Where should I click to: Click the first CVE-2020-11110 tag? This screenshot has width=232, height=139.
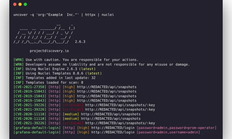coord(30,114)
